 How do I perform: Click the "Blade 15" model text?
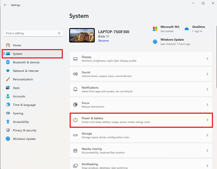(103, 37)
